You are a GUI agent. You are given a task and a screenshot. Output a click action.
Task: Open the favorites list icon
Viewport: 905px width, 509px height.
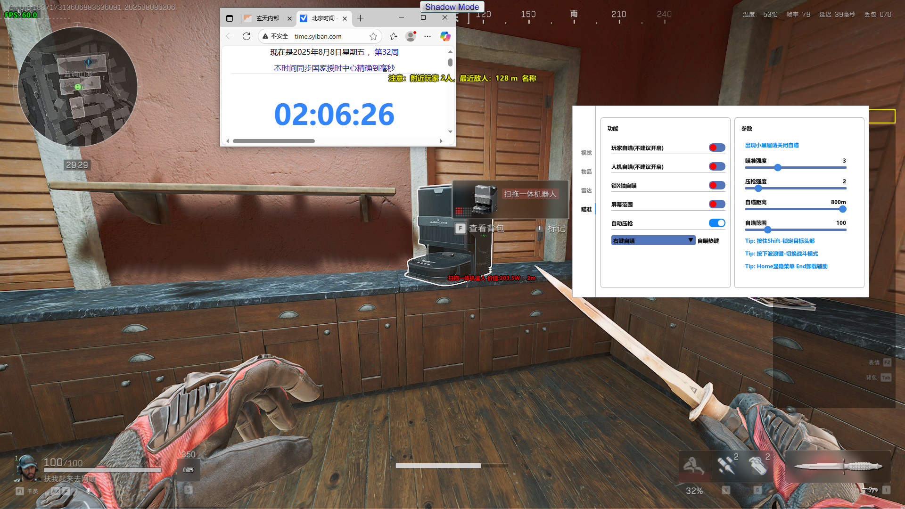tap(394, 36)
